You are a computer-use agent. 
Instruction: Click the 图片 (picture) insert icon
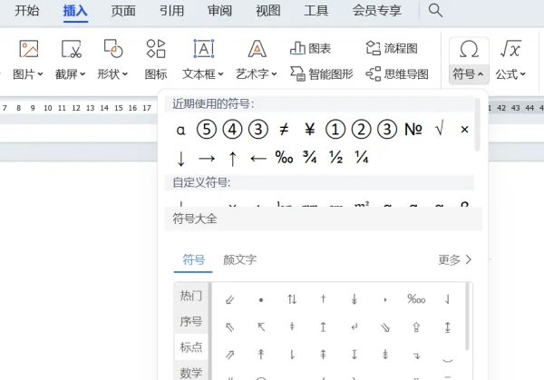point(29,49)
